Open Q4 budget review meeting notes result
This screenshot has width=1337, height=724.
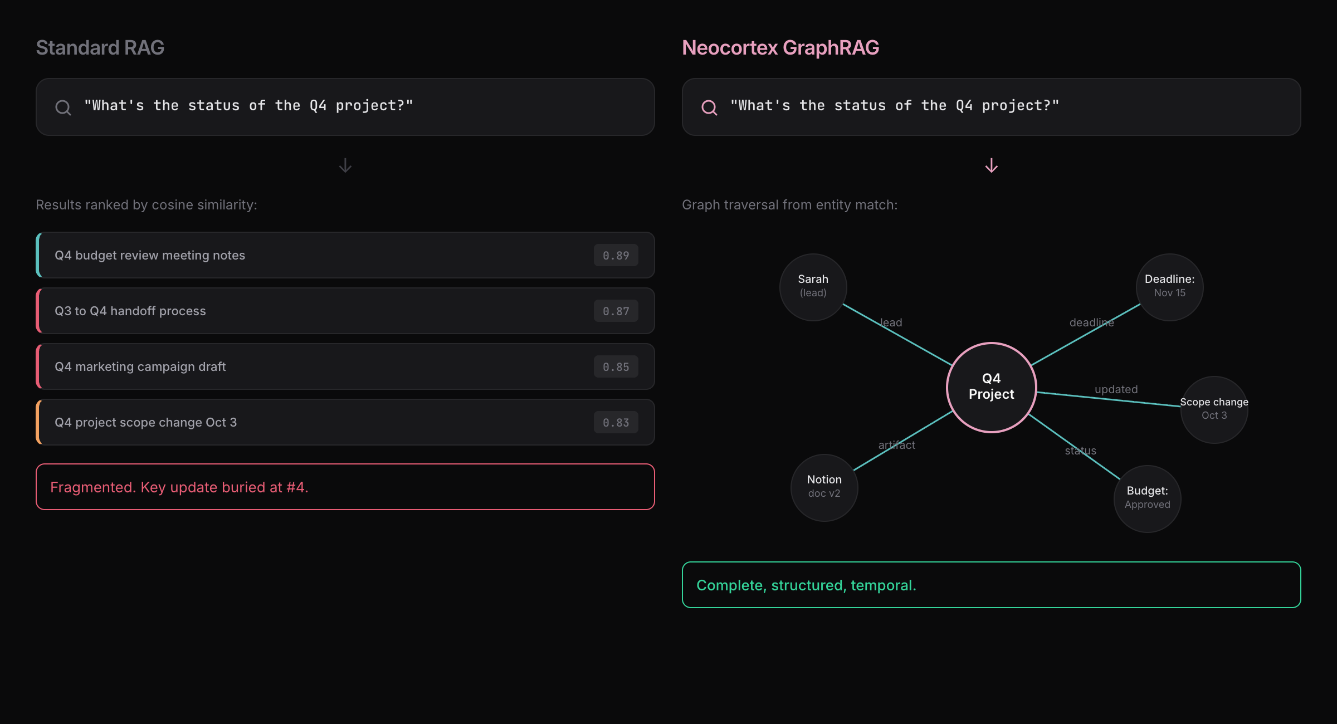click(x=150, y=255)
